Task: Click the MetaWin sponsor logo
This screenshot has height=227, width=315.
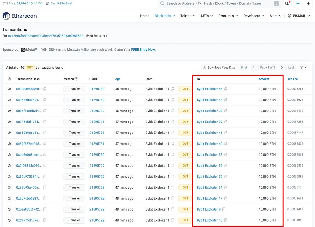Action: click(x=23, y=50)
